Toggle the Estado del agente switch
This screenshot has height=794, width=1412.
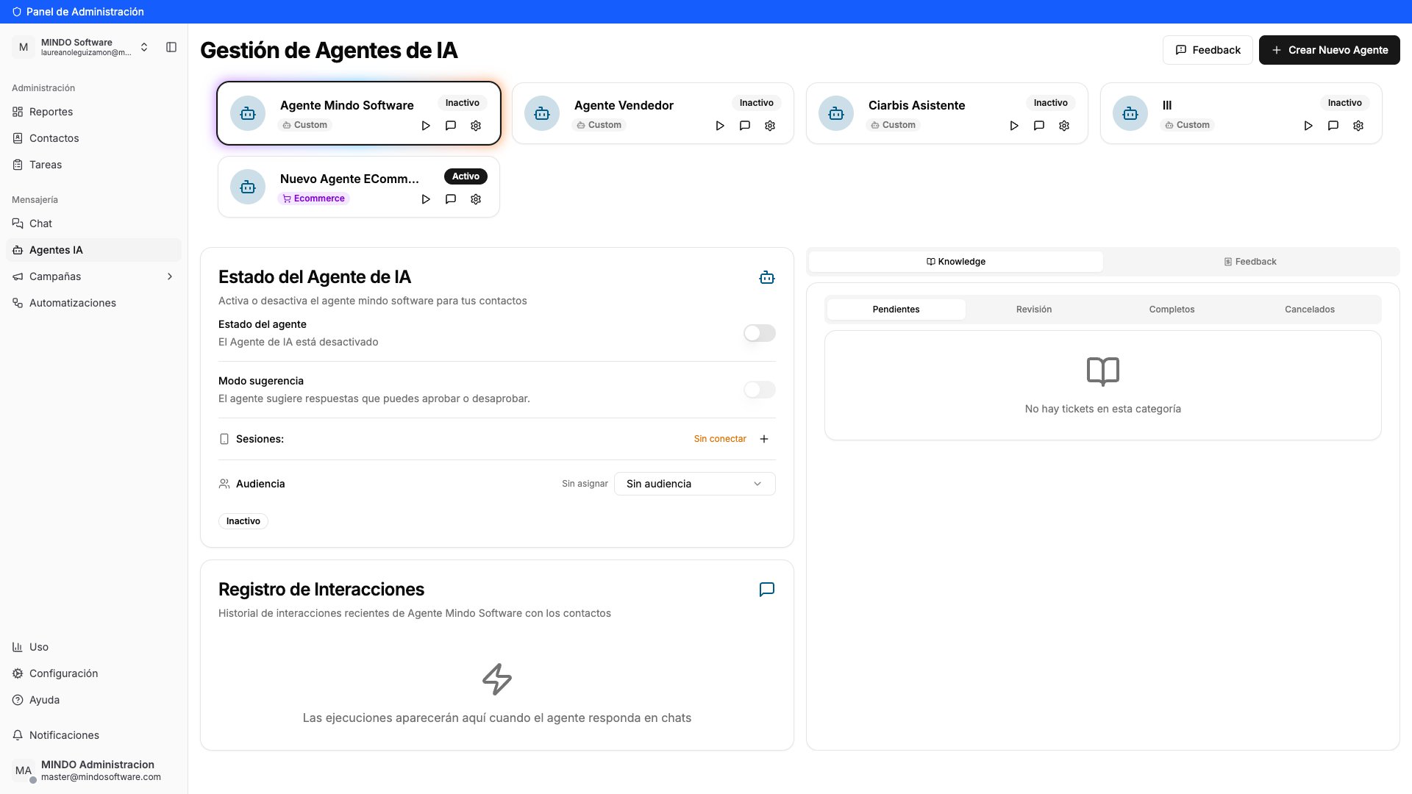[760, 333]
